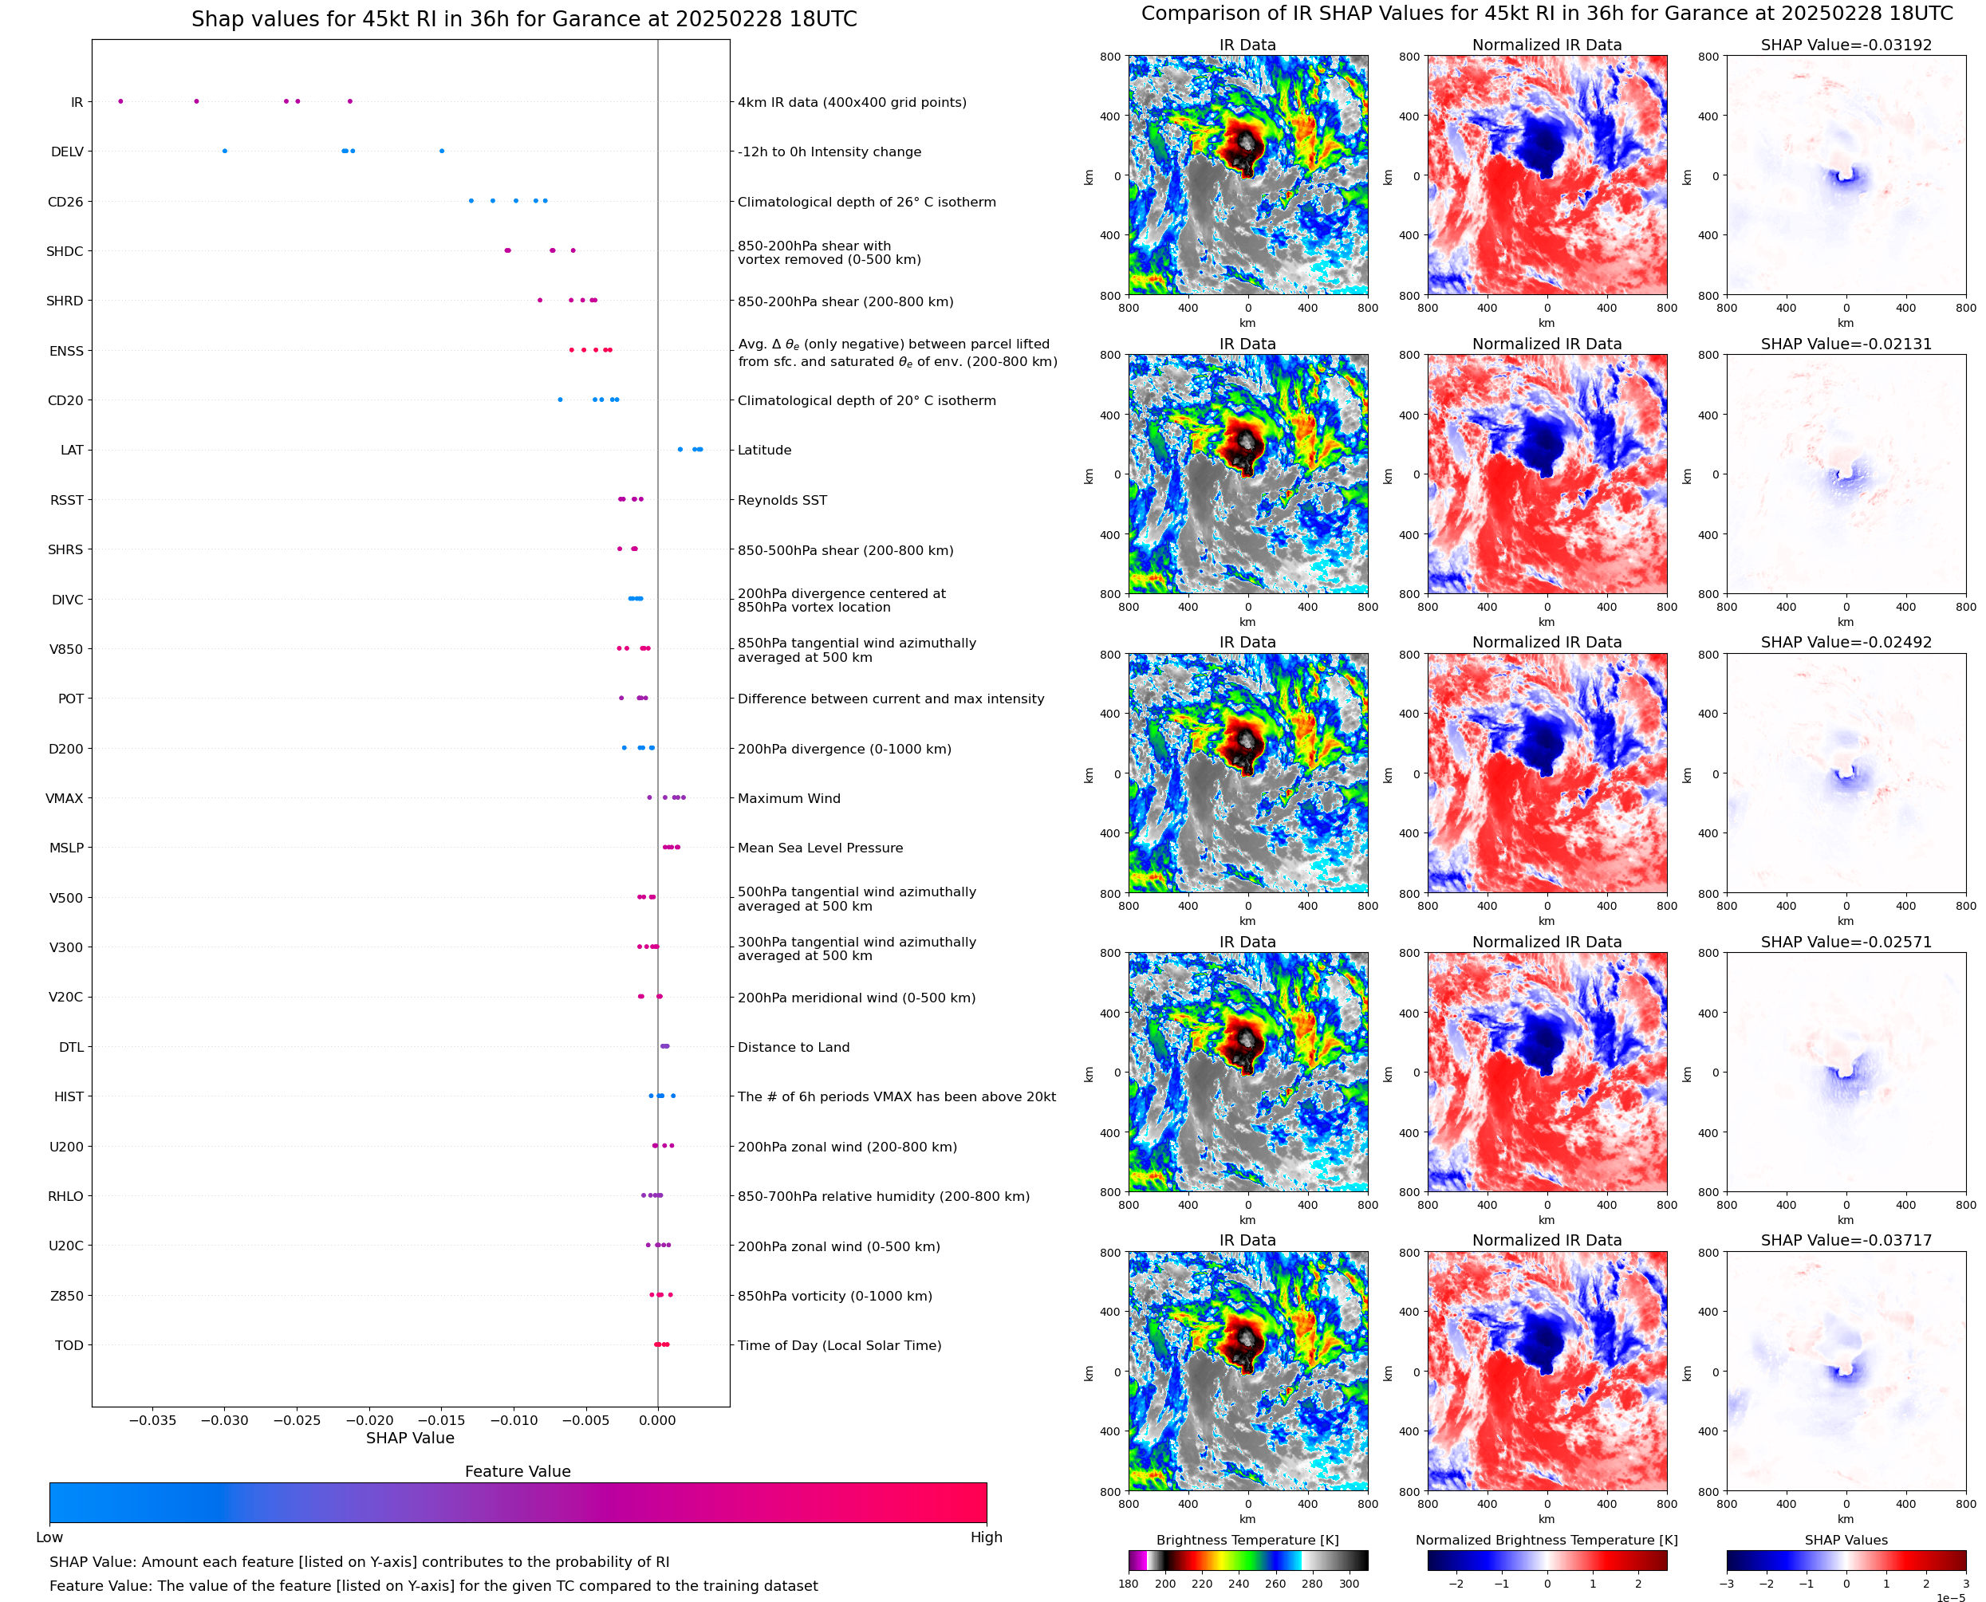
Task: Click the SHAP Values colorbar
Action: point(1846,1561)
